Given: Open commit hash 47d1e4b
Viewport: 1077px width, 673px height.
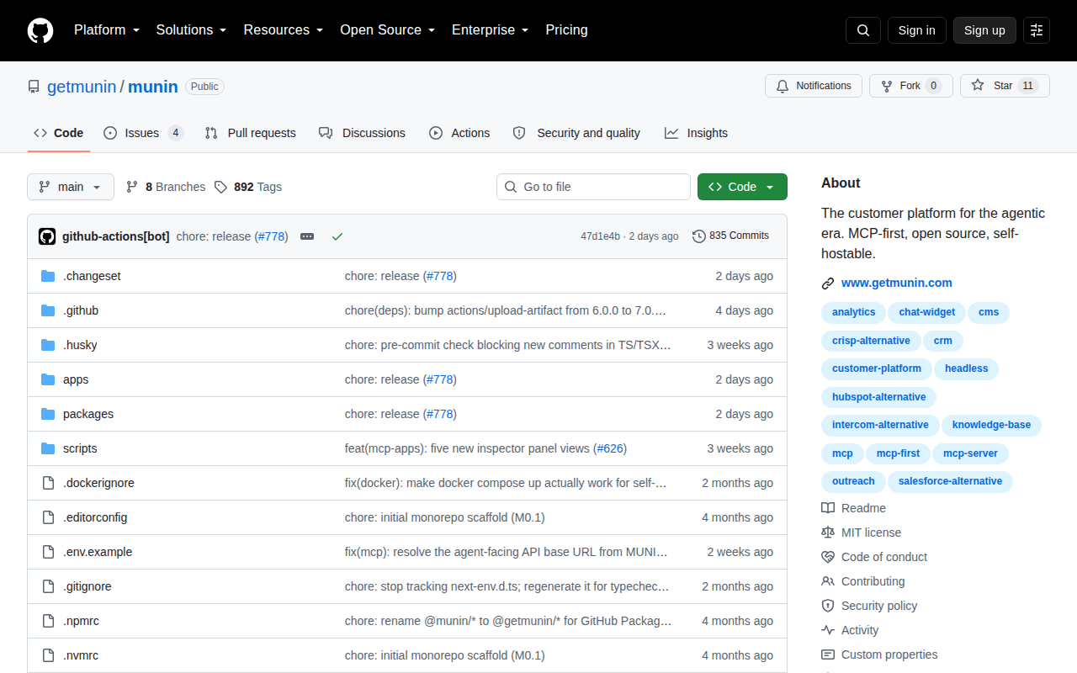Looking at the screenshot, I should (600, 236).
